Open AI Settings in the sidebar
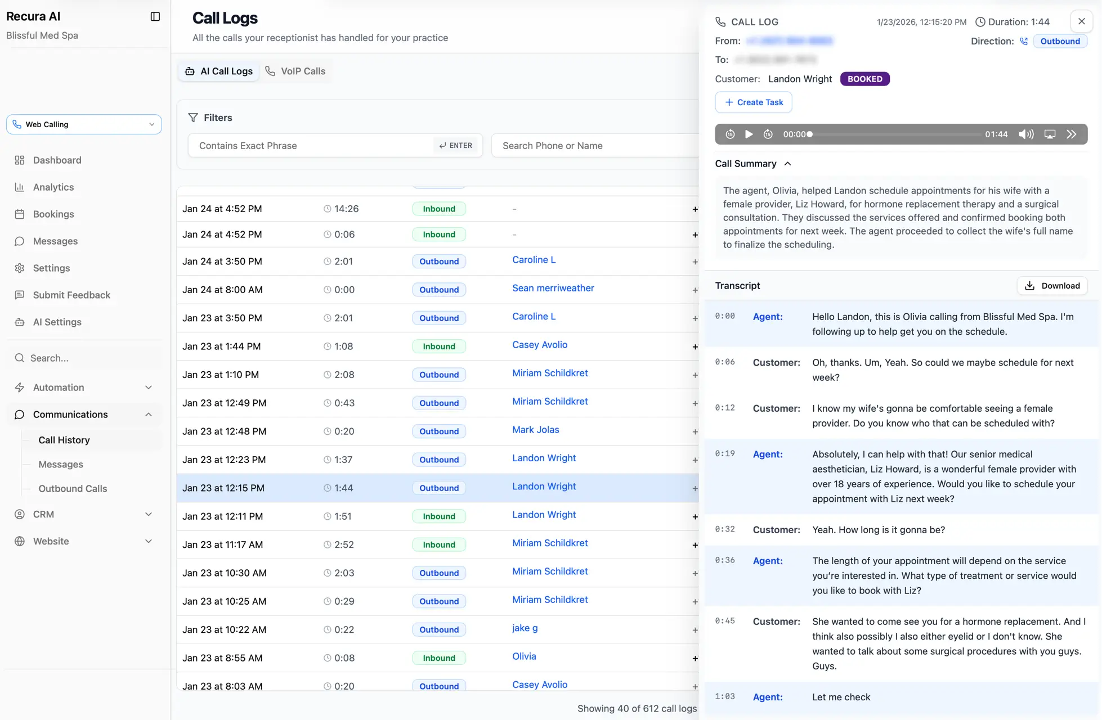Screen dimensions: 1102x720 click(x=57, y=322)
